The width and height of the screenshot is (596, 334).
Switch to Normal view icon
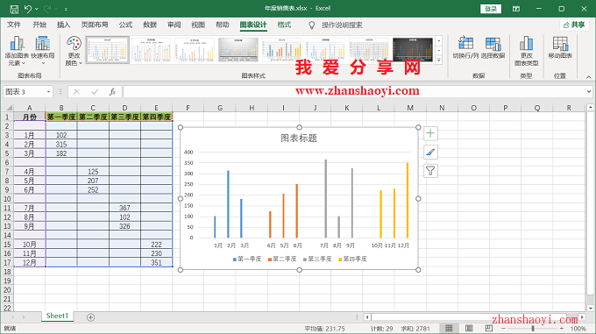pos(449,328)
